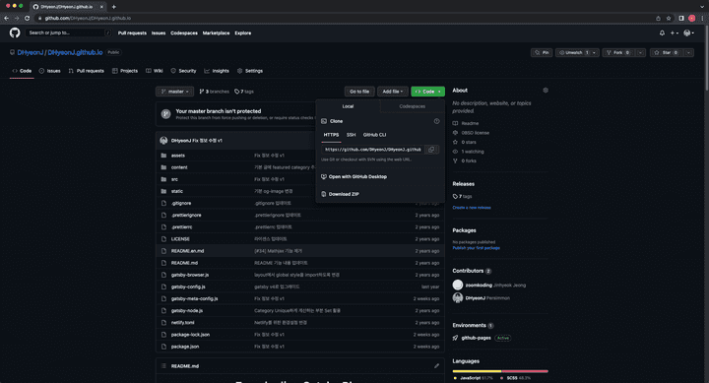This screenshot has width=709, height=383.
Task: Pin this repository
Action: [x=542, y=53]
